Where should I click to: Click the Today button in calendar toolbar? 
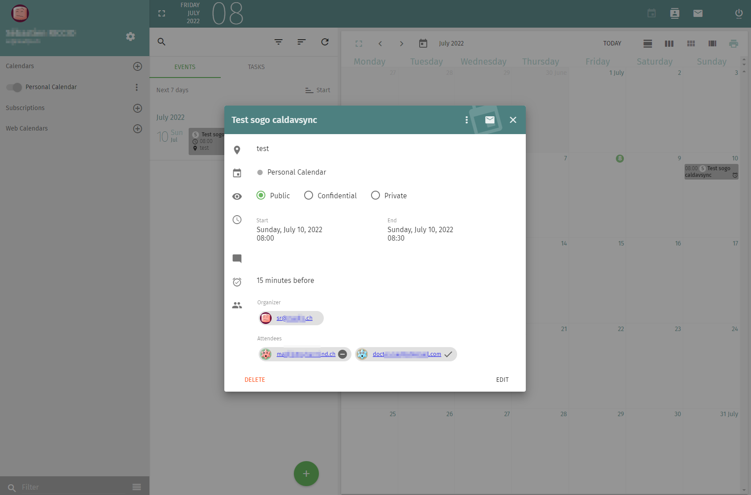[x=612, y=43]
